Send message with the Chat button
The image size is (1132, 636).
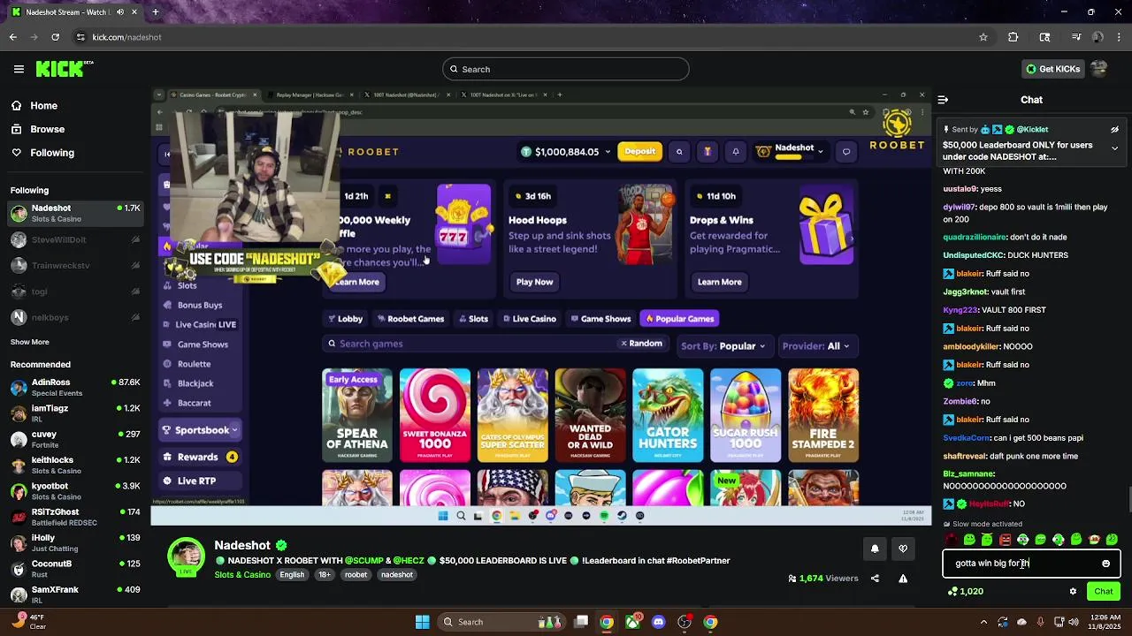[1104, 592]
